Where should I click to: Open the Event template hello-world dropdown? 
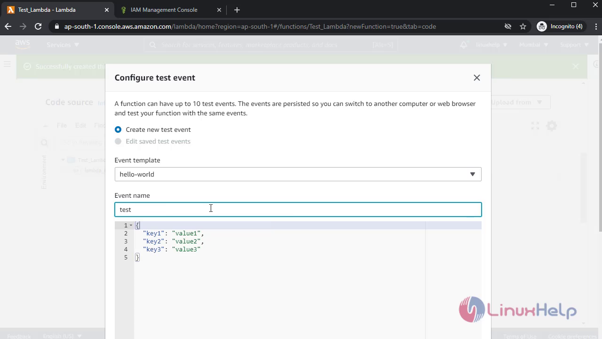[x=298, y=174]
